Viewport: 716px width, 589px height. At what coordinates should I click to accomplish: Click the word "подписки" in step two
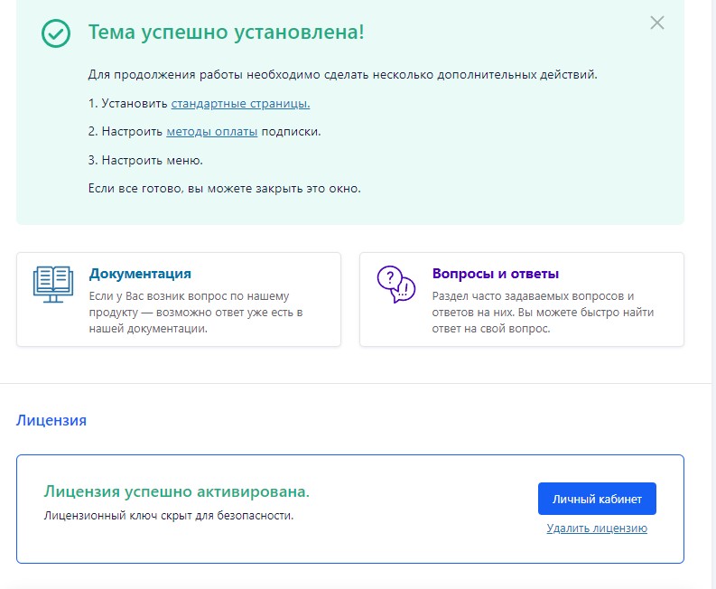[x=291, y=132]
